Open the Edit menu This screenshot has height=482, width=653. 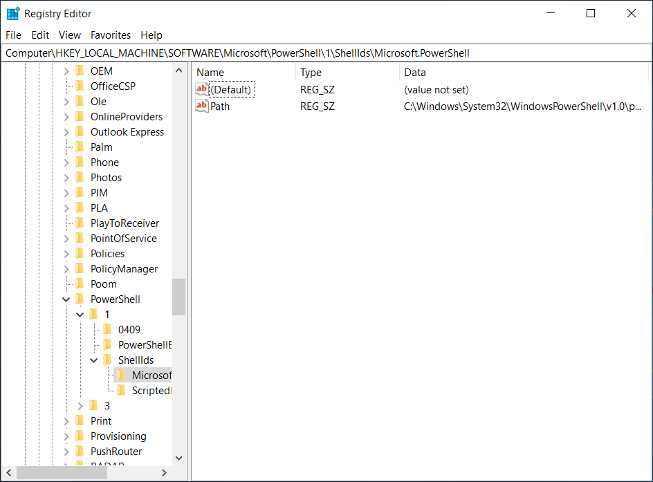tap(40, 35)
